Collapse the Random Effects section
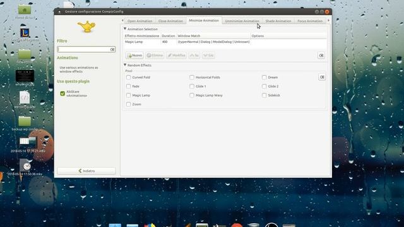The width and height of the screenshot is (404, 227). click(125, 65)
